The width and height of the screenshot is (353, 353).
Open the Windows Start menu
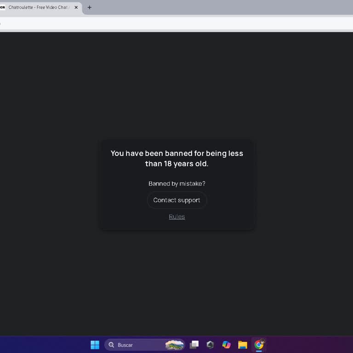point(95,345)
